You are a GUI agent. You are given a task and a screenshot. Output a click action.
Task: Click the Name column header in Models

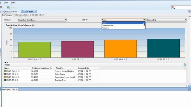[18, 68]
